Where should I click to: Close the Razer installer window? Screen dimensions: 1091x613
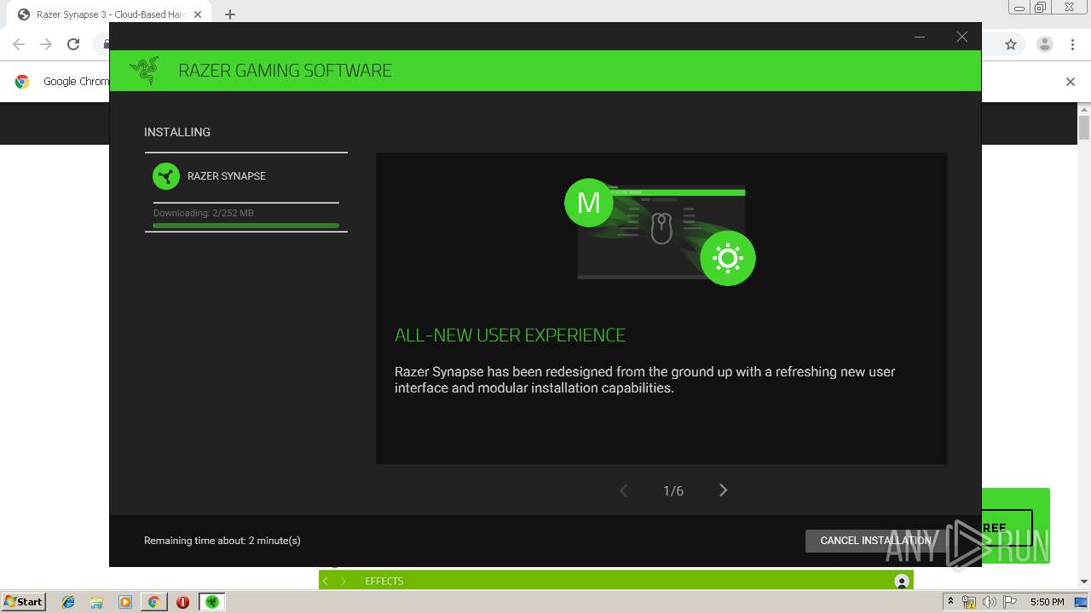pos(961,37)
